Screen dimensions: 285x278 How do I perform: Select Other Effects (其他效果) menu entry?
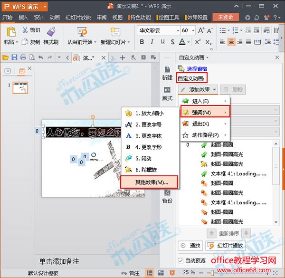(149, 182)
